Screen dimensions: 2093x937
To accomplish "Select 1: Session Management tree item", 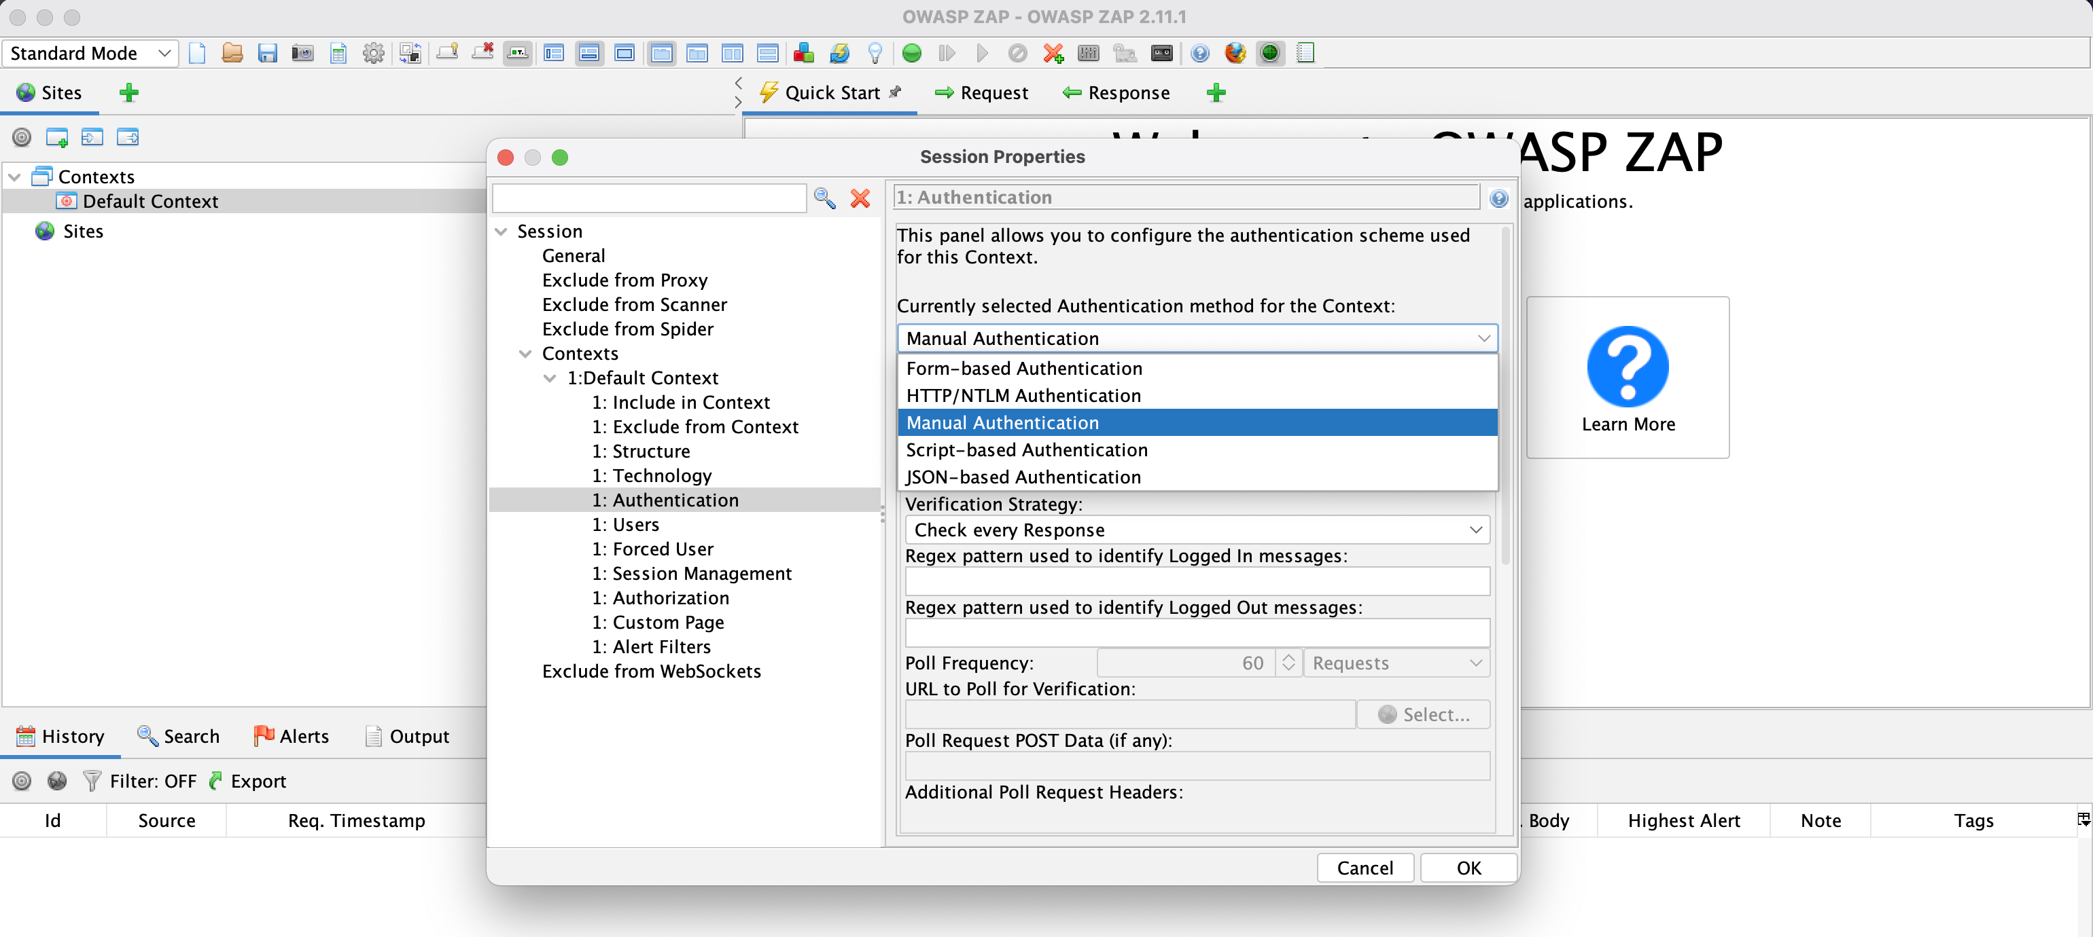I will click(x=690, y=574).
